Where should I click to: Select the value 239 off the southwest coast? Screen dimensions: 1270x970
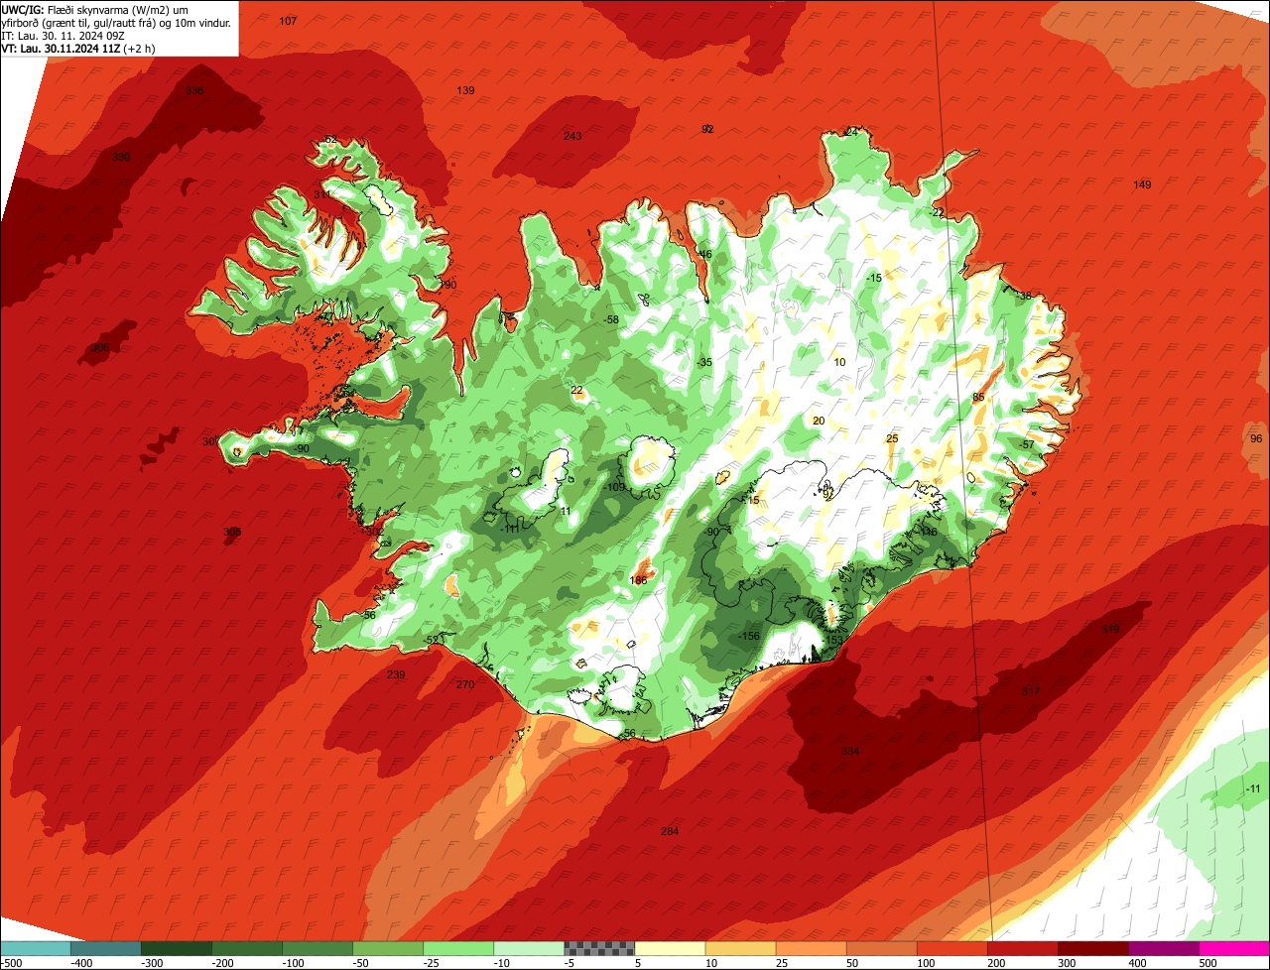[396, 674]
